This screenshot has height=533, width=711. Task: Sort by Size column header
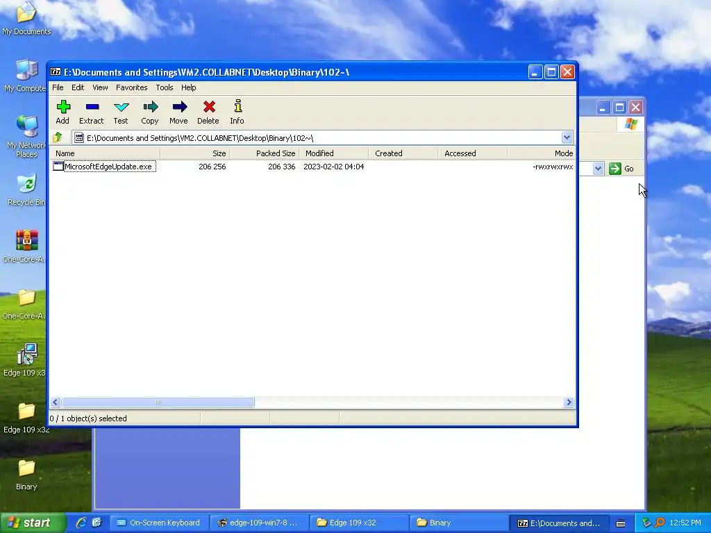coord(195,153)
